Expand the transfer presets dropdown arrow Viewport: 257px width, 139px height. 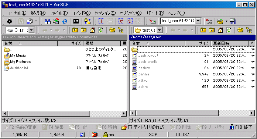(36, 21)
